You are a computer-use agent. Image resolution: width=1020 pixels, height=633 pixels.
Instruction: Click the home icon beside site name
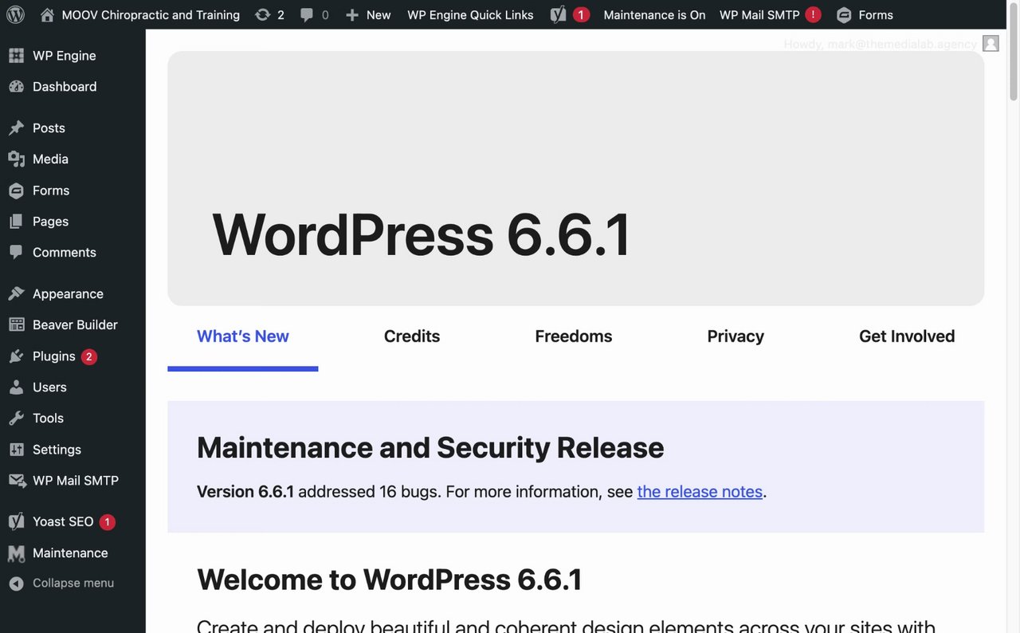(x=48, y=14)
